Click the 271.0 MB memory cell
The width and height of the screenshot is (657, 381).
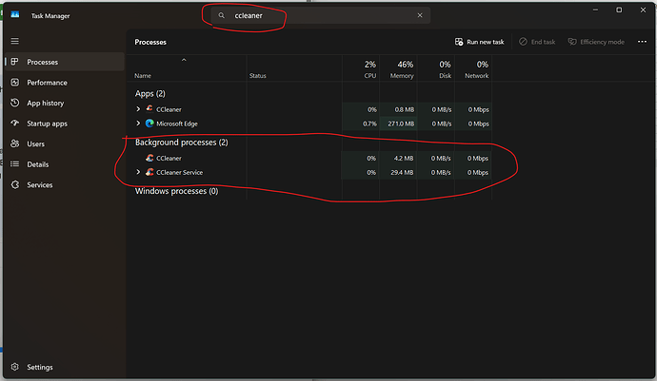point(398,124)
